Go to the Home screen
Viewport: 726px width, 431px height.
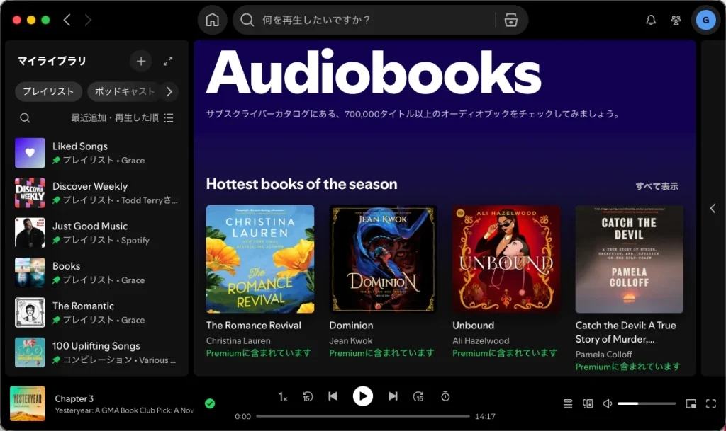(212, 20)
